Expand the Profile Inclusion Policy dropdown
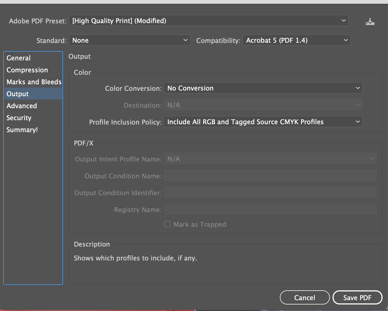The image size is (388, 311). [263, 122]
